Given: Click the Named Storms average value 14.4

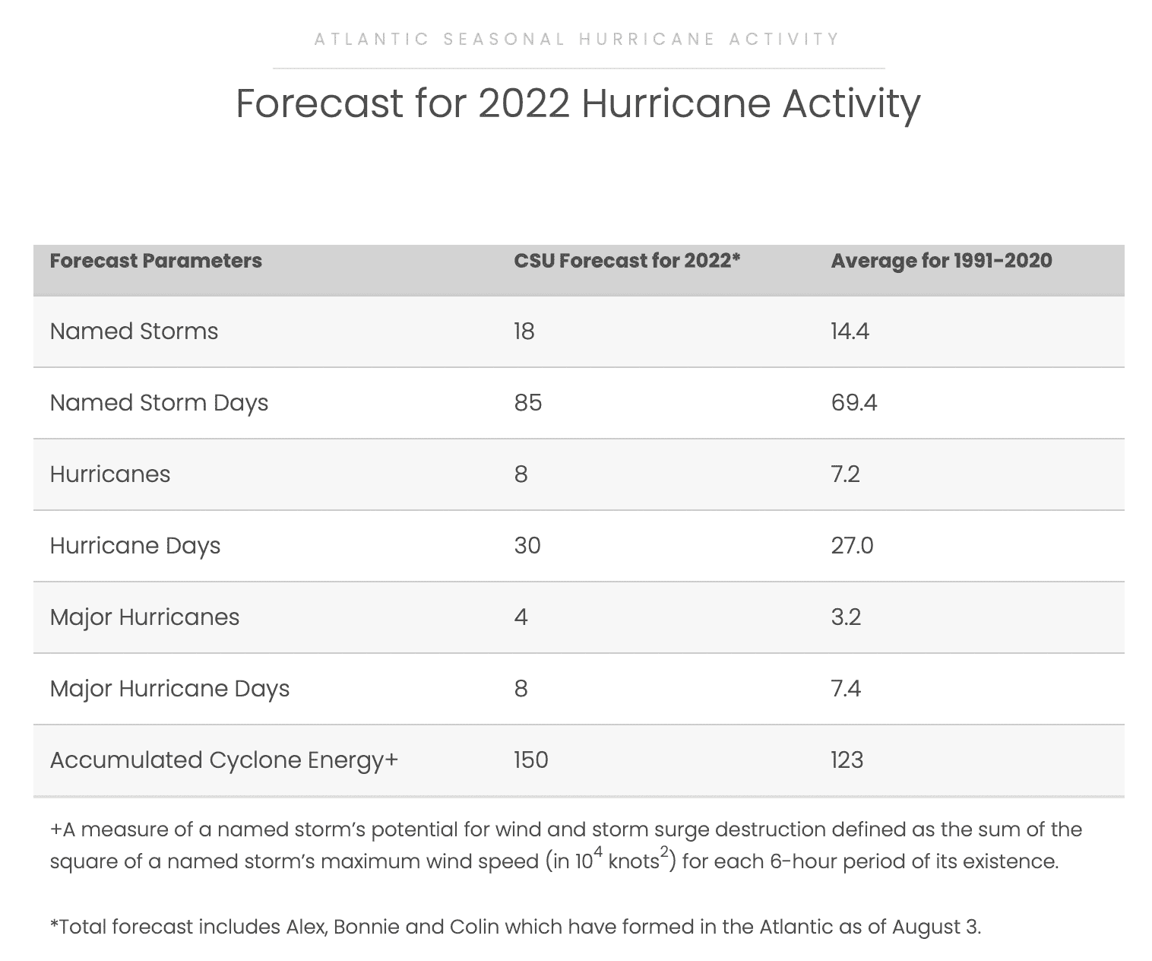Looking at the screenshot, I should coord(850,331).
